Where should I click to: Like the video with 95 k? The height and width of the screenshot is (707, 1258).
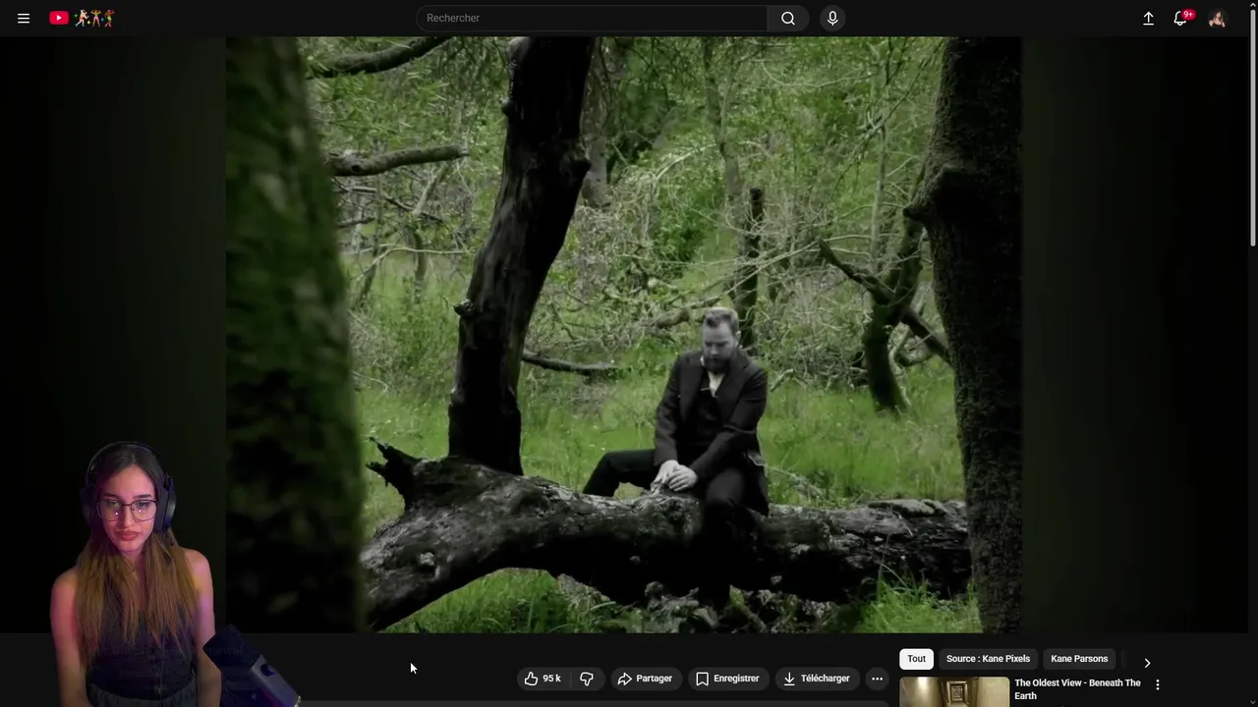pos(543,679)
